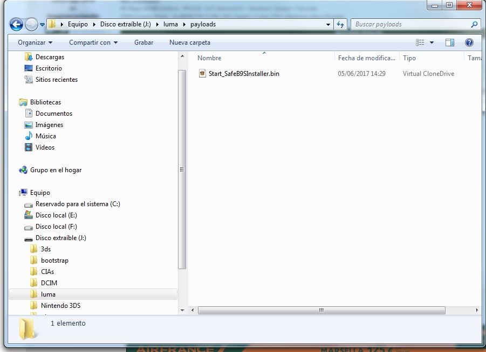486x352 pixels.
Task: Click navigation pane scroll up arrow
Action: (182, 56)
